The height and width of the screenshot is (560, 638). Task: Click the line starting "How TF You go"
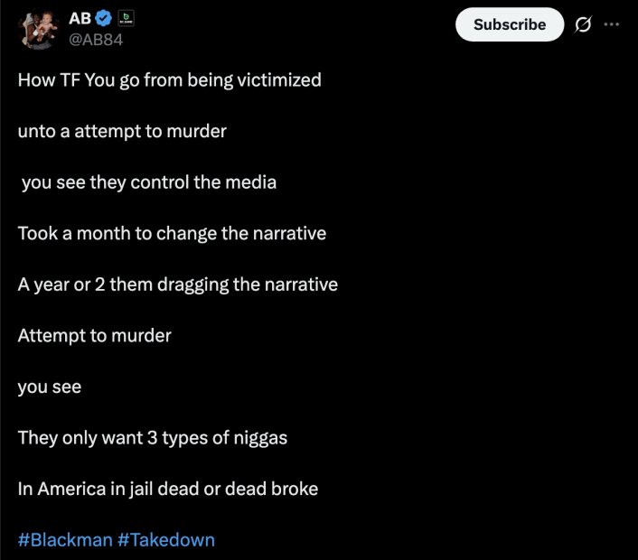169,80
